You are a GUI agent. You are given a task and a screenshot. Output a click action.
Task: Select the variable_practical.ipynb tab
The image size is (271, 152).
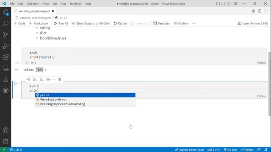(x=34, y=11)
